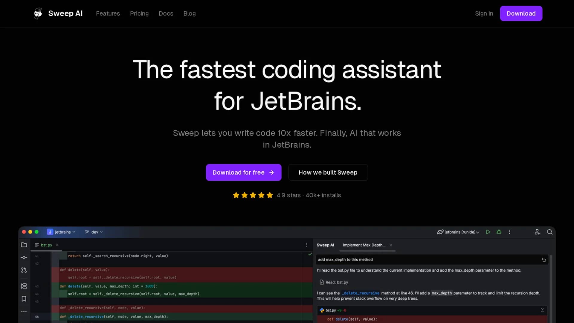Select the Implement Max Depth... chat tab
Screen dimensions: 574x323
click(x=364, y=245)
